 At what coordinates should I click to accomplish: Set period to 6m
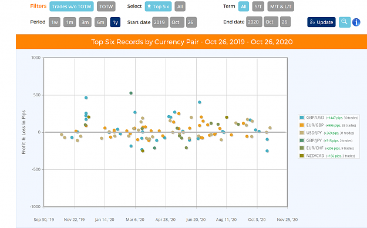click(x=100, y=22)
